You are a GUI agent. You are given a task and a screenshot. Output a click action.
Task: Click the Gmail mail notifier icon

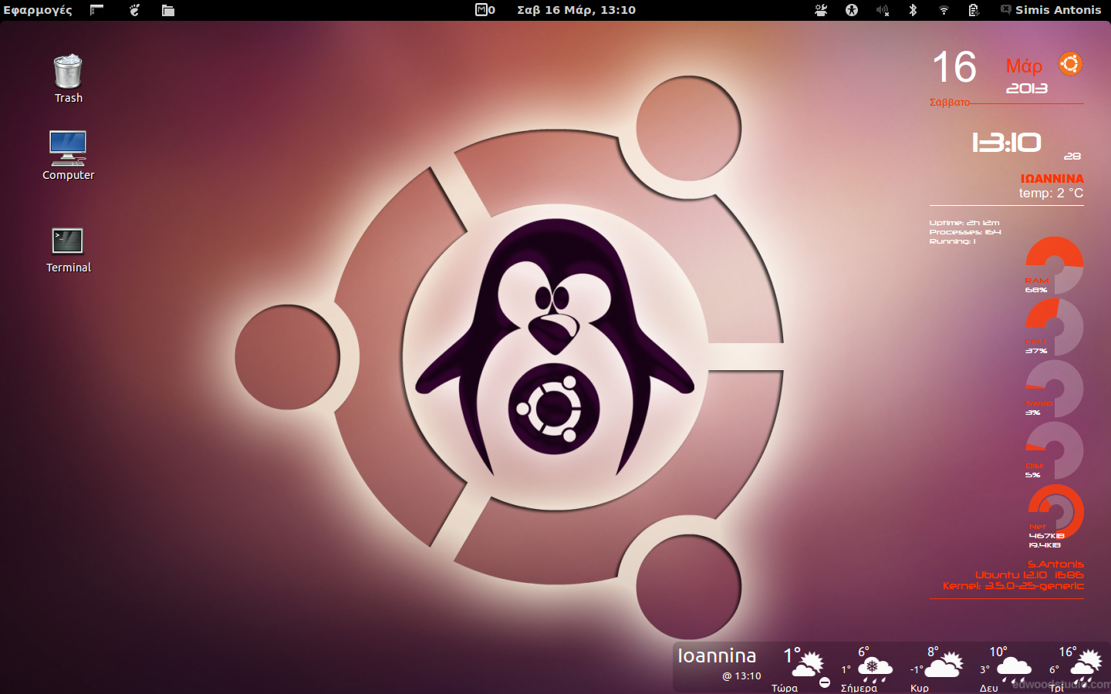click(485, 10)
